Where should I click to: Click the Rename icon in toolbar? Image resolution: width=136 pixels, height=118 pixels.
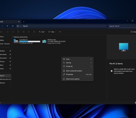23,32
